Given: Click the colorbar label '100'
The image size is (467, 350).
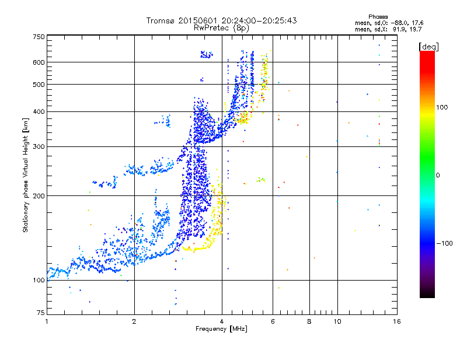Looking at the screenshot, I should [442, 107].
